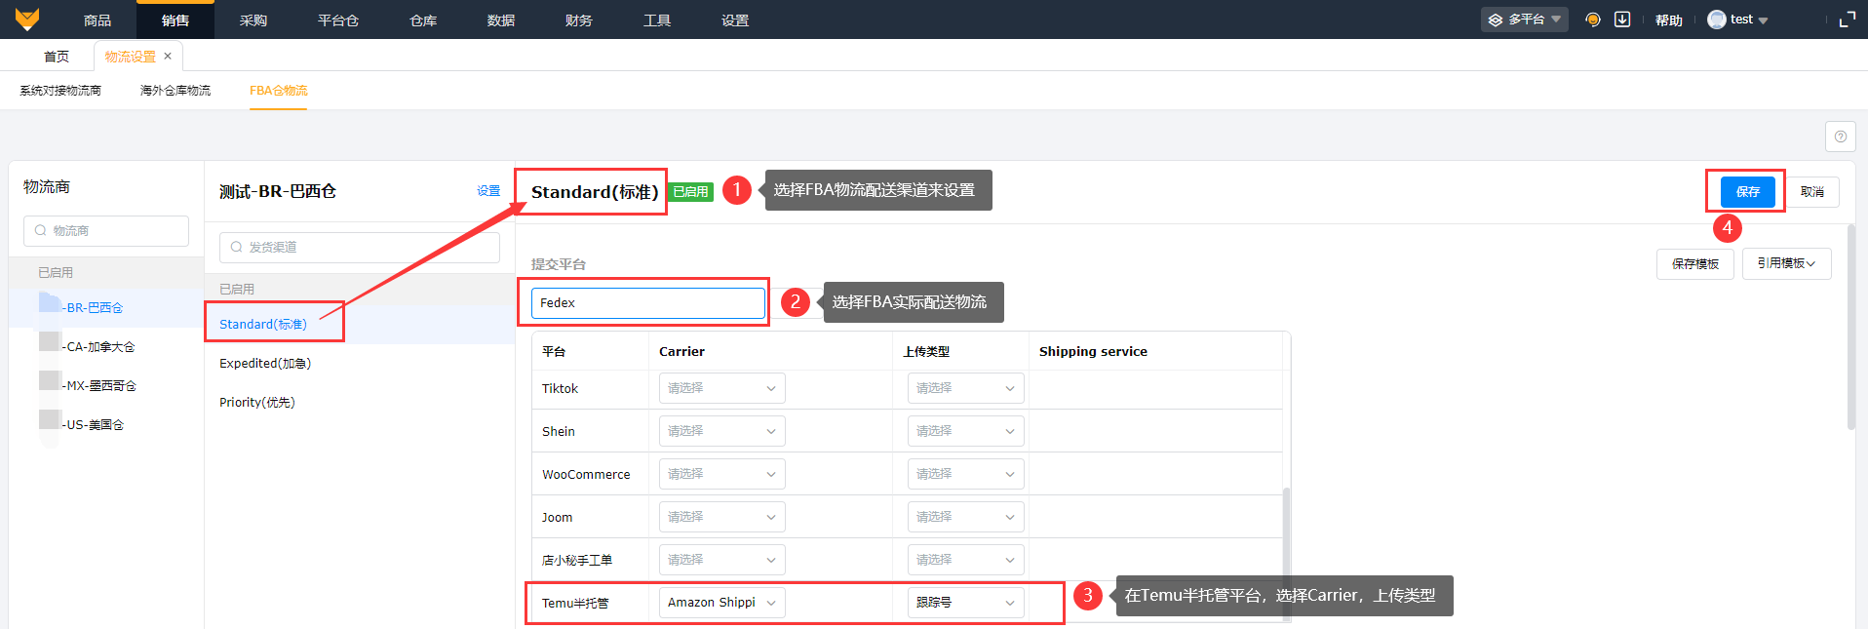Click the test user avatar

[1717, 20]
